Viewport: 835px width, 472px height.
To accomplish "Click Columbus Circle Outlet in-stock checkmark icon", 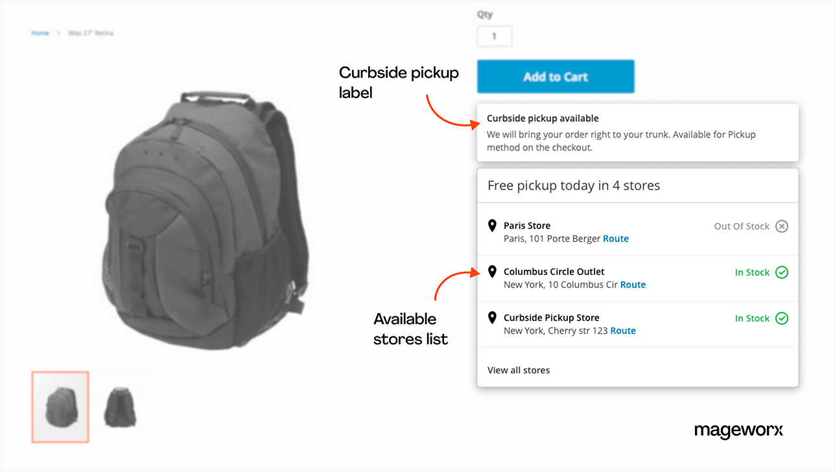I will (x=782, y=272).
